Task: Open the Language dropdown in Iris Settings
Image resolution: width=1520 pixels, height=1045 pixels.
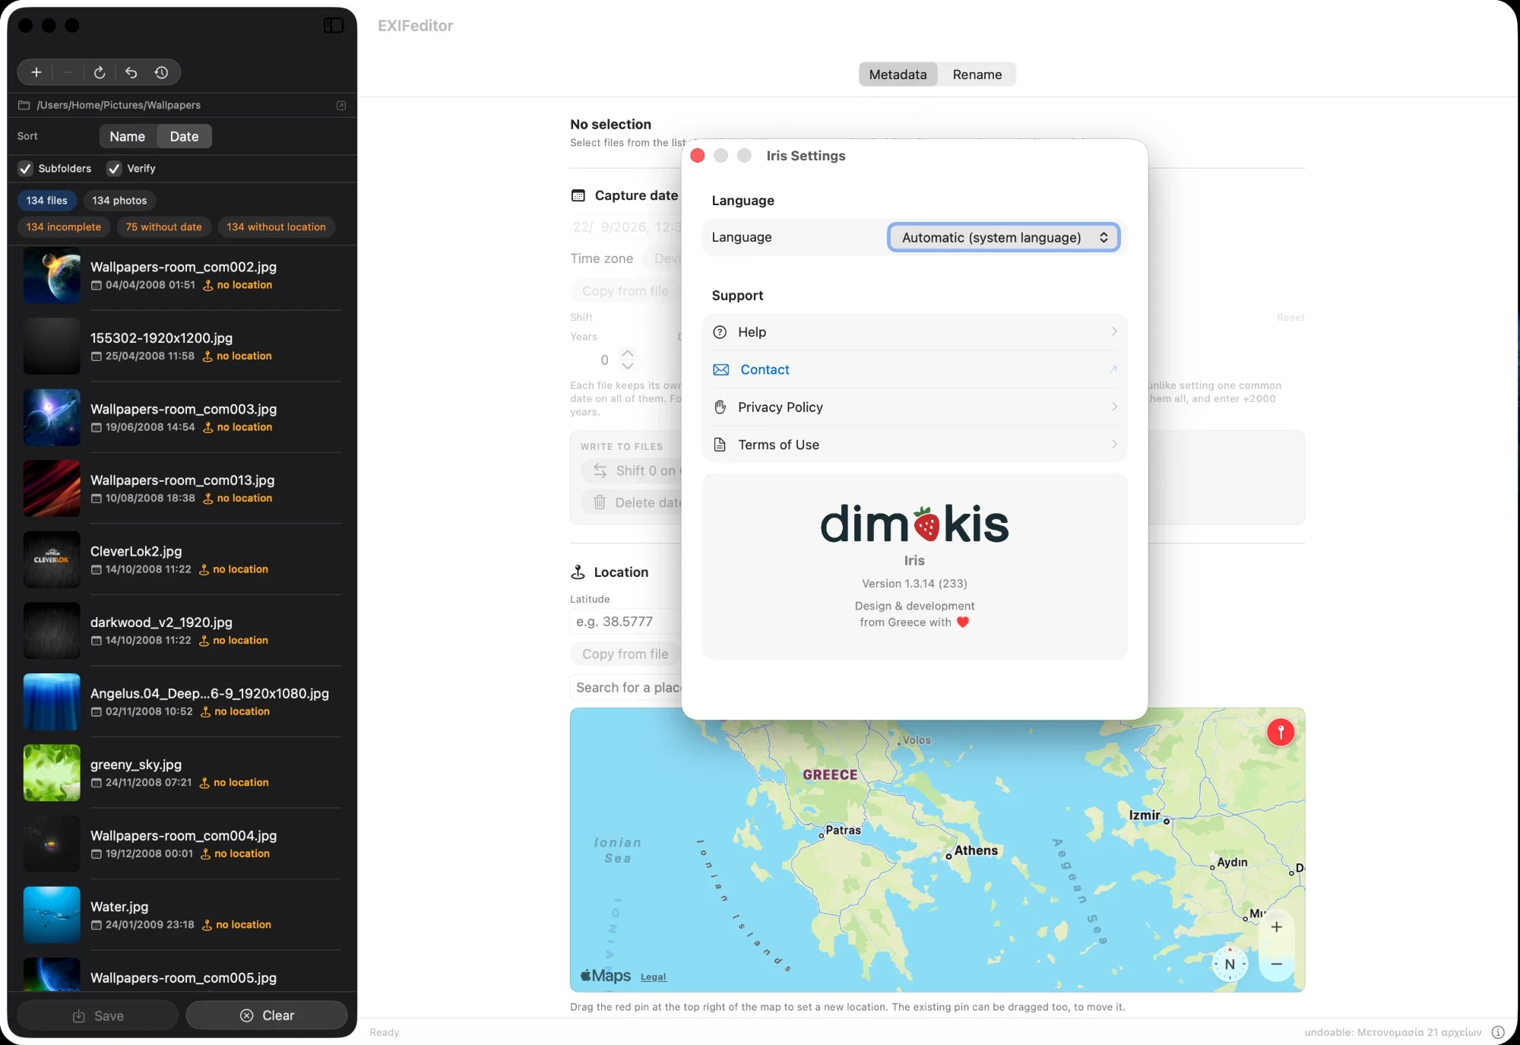Action: pyautogui.click(x=1003, y=237)
